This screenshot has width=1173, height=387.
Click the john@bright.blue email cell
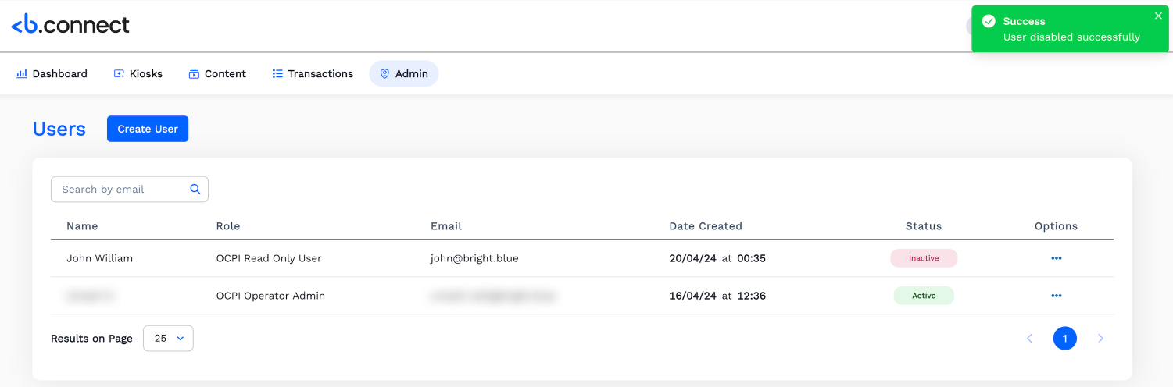click(x=474, y=258)
